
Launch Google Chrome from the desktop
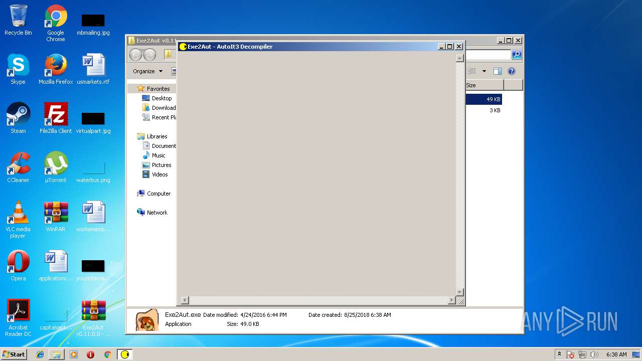click(56, 23)
